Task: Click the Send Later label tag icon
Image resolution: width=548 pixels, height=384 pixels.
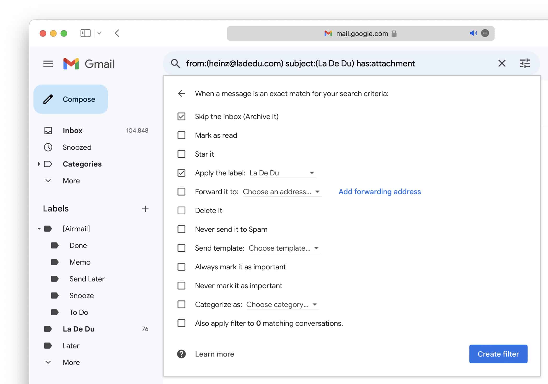Action: [x=55, y=279]
